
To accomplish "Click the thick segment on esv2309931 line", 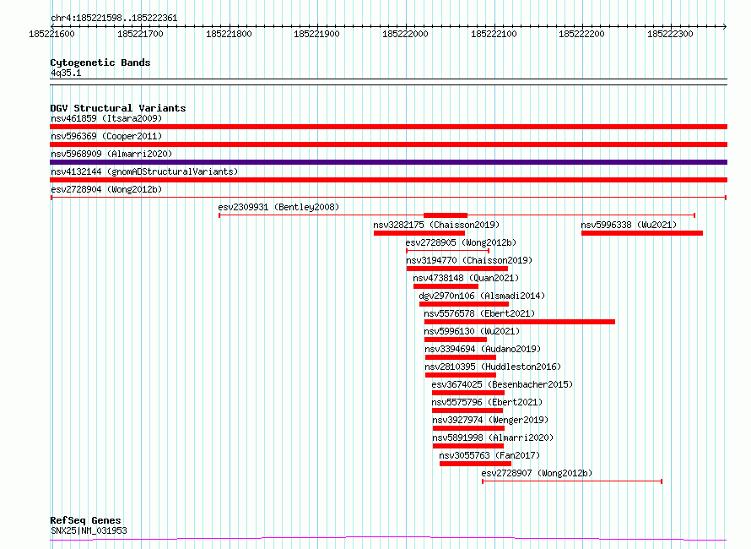I will pyautogui.click(x=446, y=215).
